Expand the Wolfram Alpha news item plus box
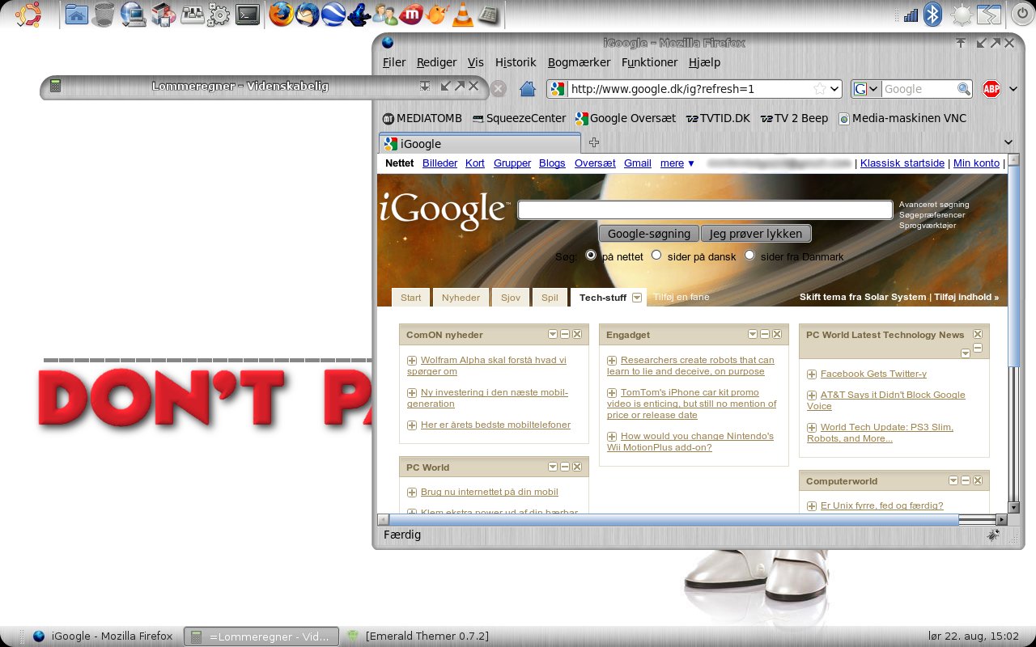Screen dimensions: 1036x647 click(412, 361)
